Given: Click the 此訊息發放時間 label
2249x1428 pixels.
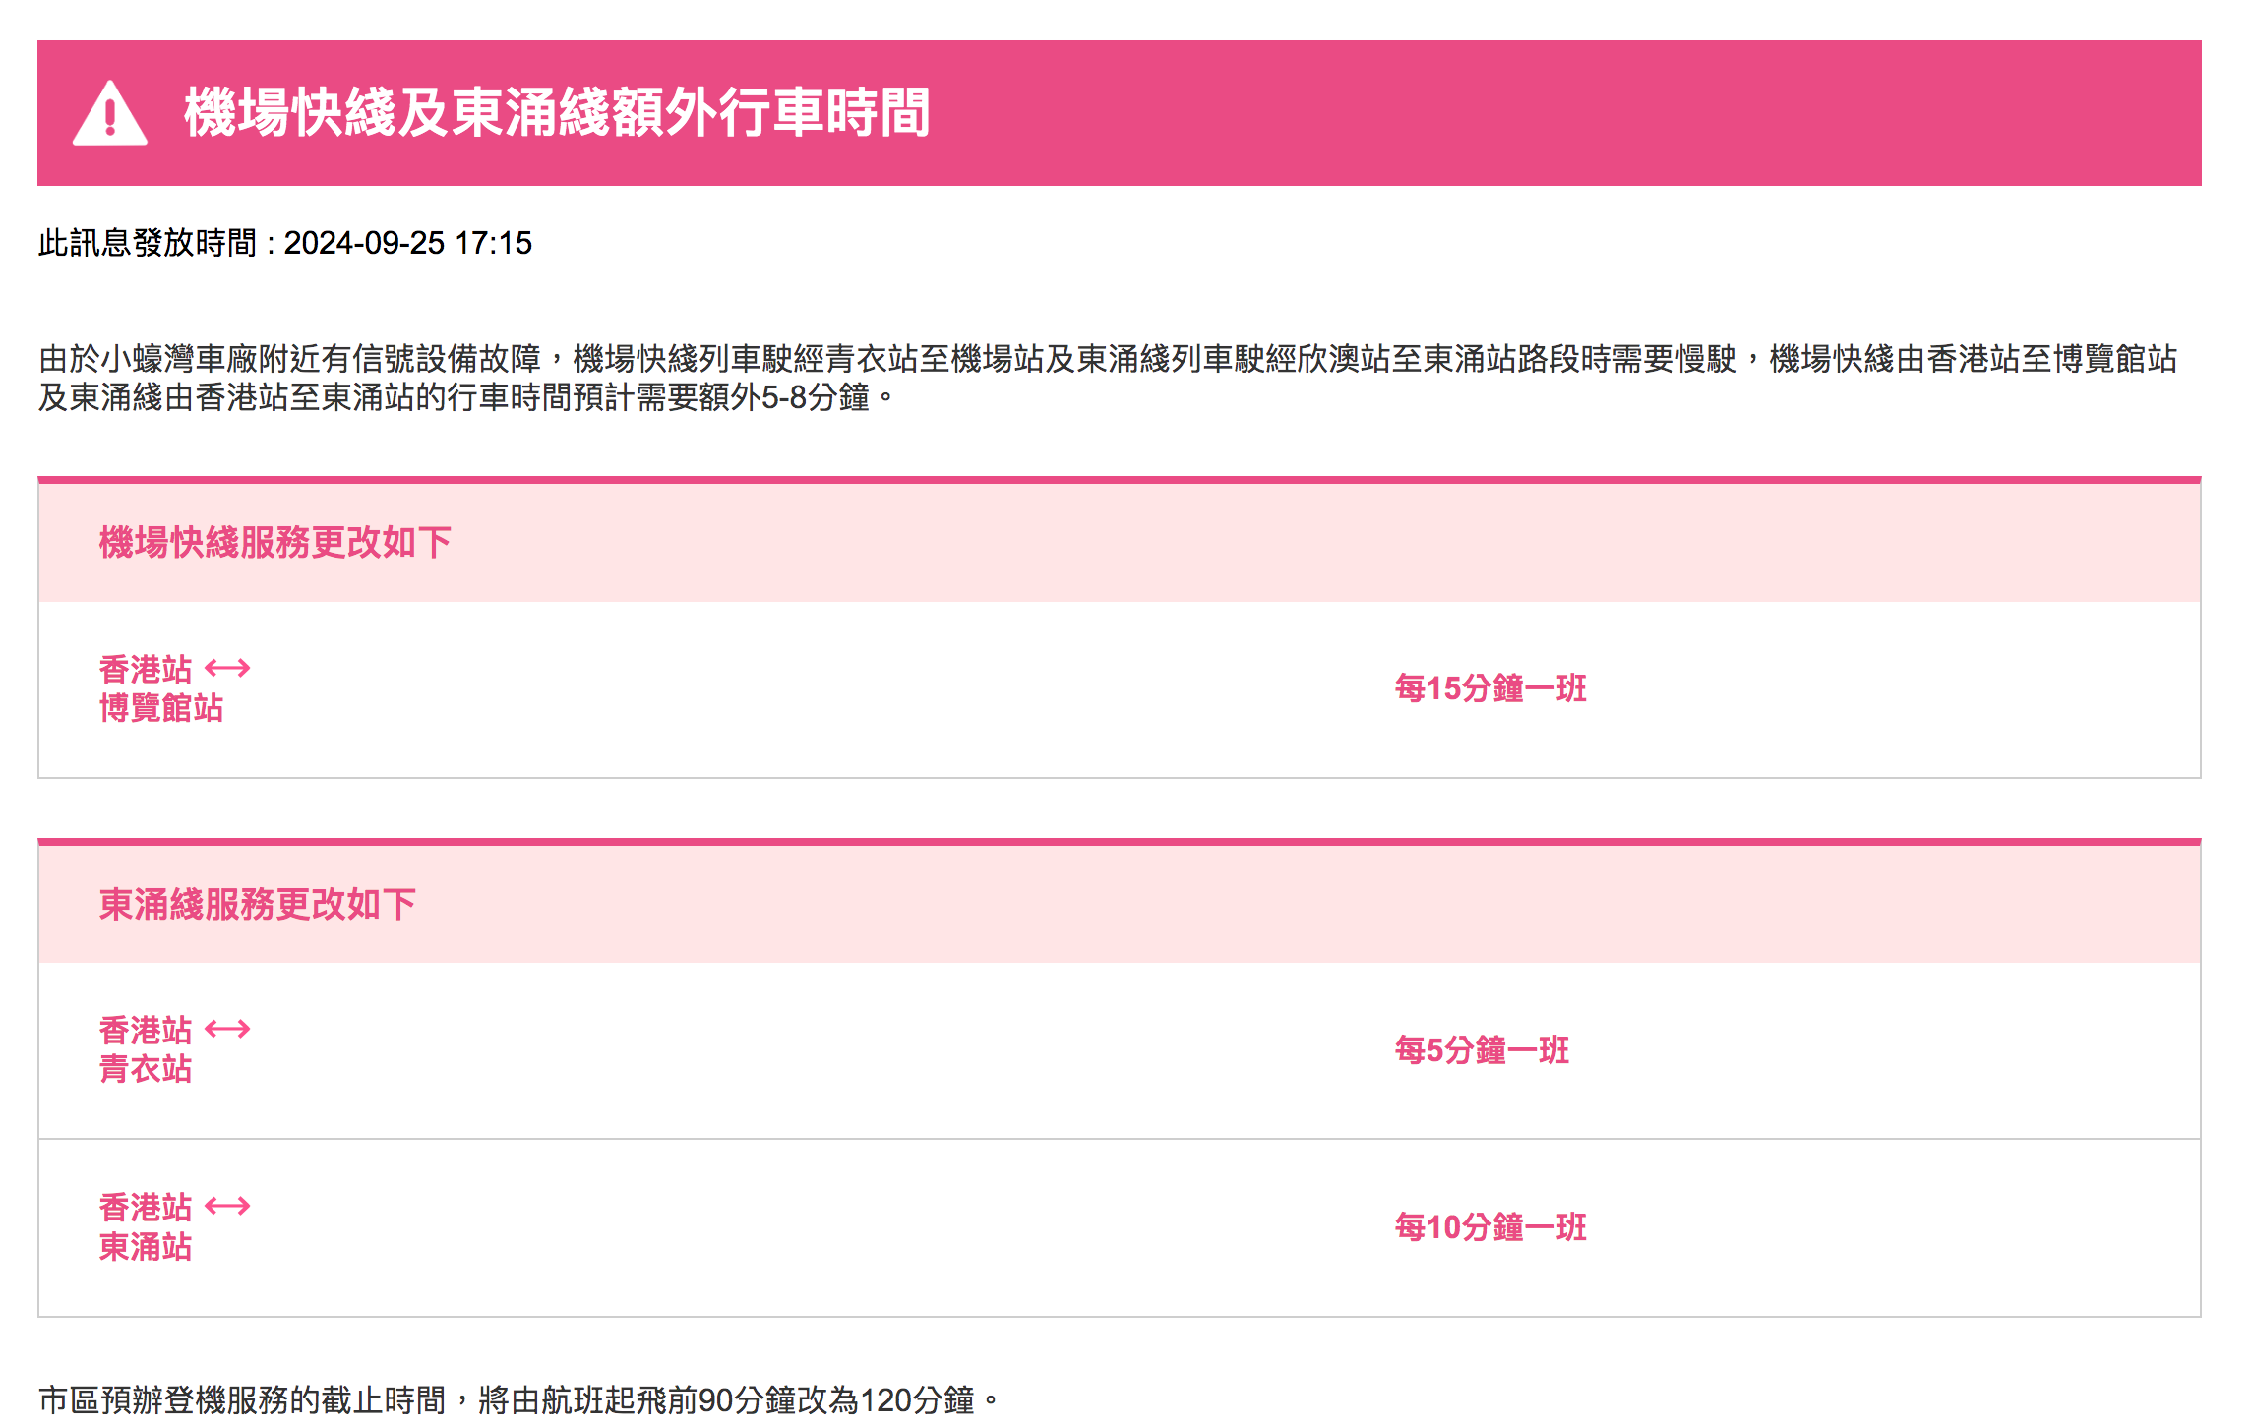Looking at the screenshot, I should tap(148, 243).
